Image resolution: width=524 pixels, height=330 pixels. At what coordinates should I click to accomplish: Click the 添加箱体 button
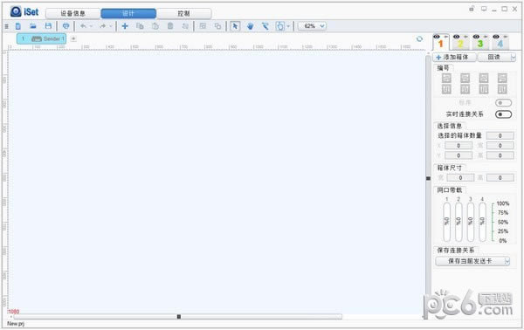454,58
